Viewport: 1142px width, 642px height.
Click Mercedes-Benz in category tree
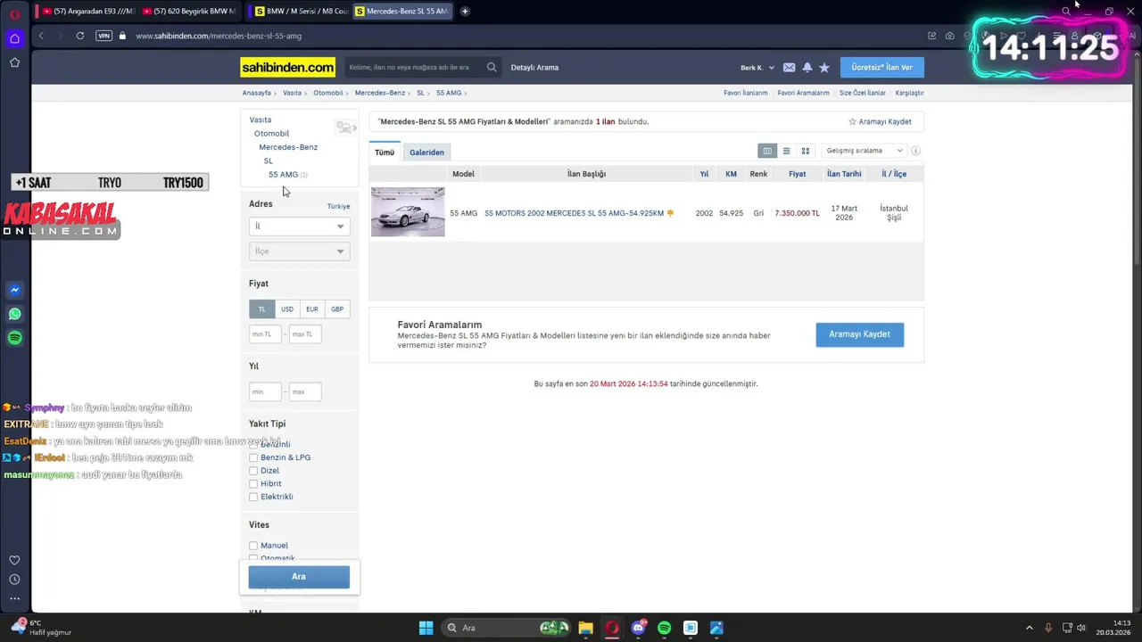(x=288, y=147)
